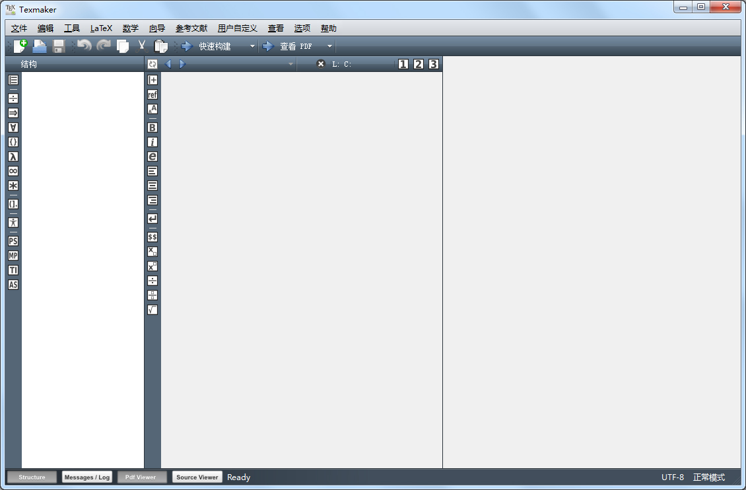Insert a label reference using the ref icon
The height and width of the screenshot is (490, 746).
(152, 94)
